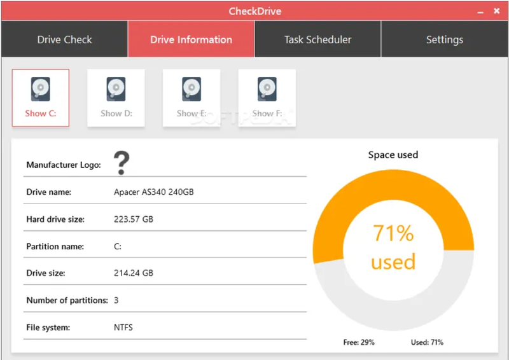Minimize the CheckDrive window
This screenshot has height=360, width=509.
point(480,11)
